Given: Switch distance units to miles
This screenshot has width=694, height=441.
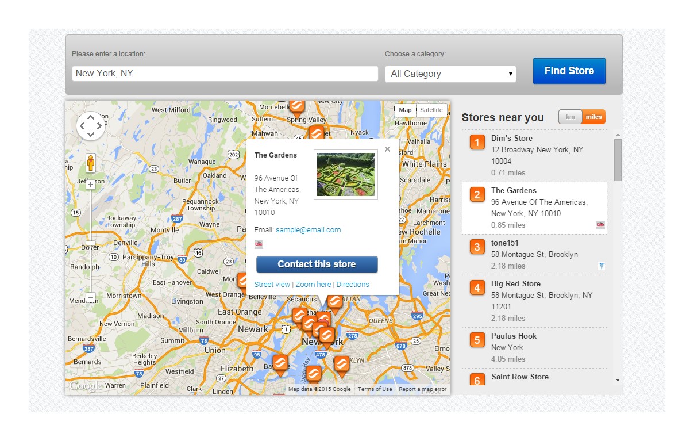Looking at the screenshot, I should pyautogui.click(x=593, y=117).
